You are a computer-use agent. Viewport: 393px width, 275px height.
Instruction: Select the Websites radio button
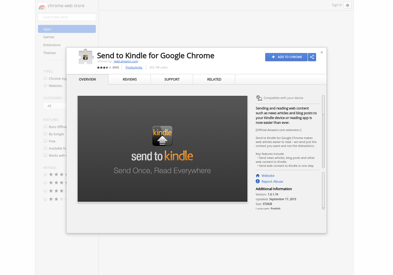coord(45,85)
